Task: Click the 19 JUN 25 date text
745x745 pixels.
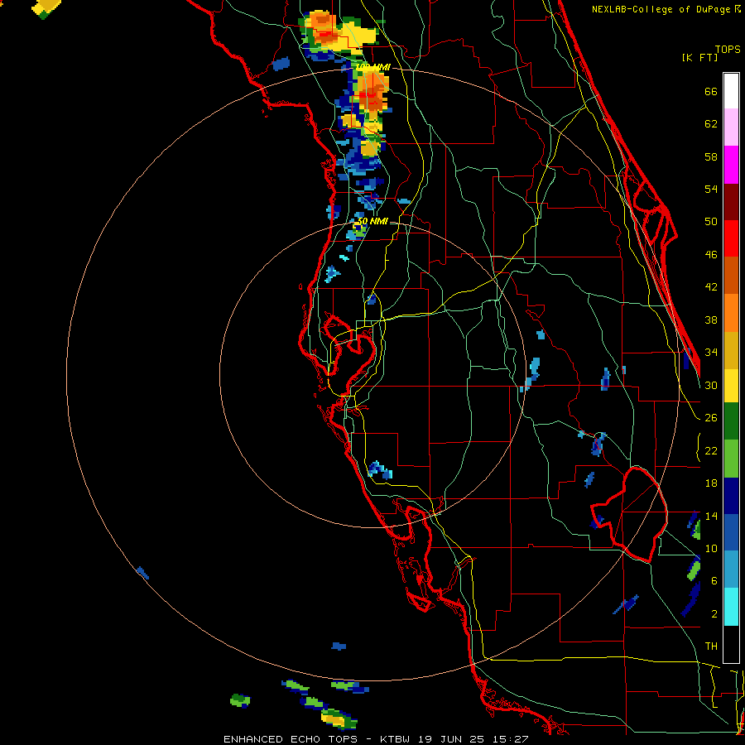Action: [451, 739]
